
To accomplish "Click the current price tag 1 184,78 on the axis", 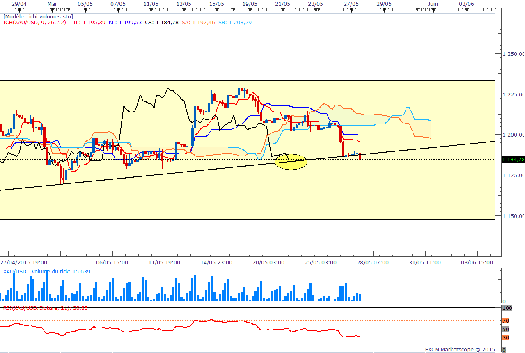I will [x=513, y=159].
